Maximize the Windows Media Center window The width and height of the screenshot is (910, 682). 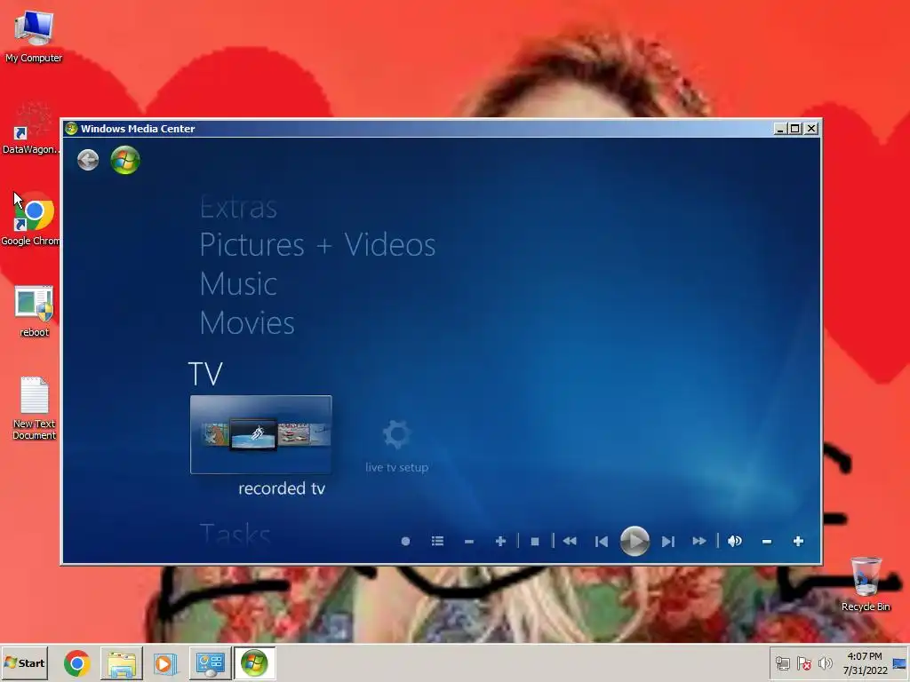tap(795, 129)
